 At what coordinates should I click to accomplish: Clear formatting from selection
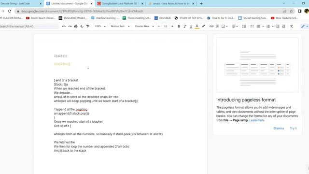292,26
